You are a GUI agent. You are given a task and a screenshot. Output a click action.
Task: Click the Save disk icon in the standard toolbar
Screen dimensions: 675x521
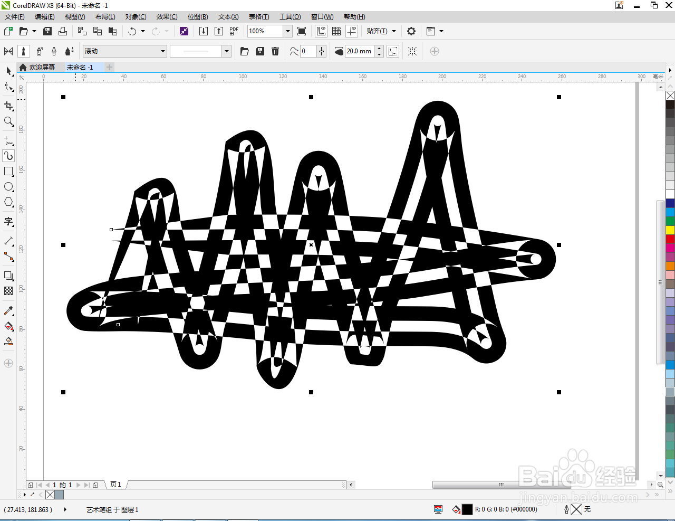click(x=47, y=31)
